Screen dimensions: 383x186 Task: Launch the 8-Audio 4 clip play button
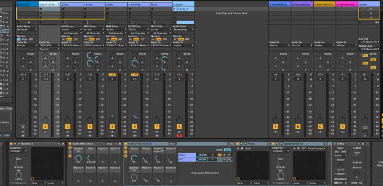[174, 9]
